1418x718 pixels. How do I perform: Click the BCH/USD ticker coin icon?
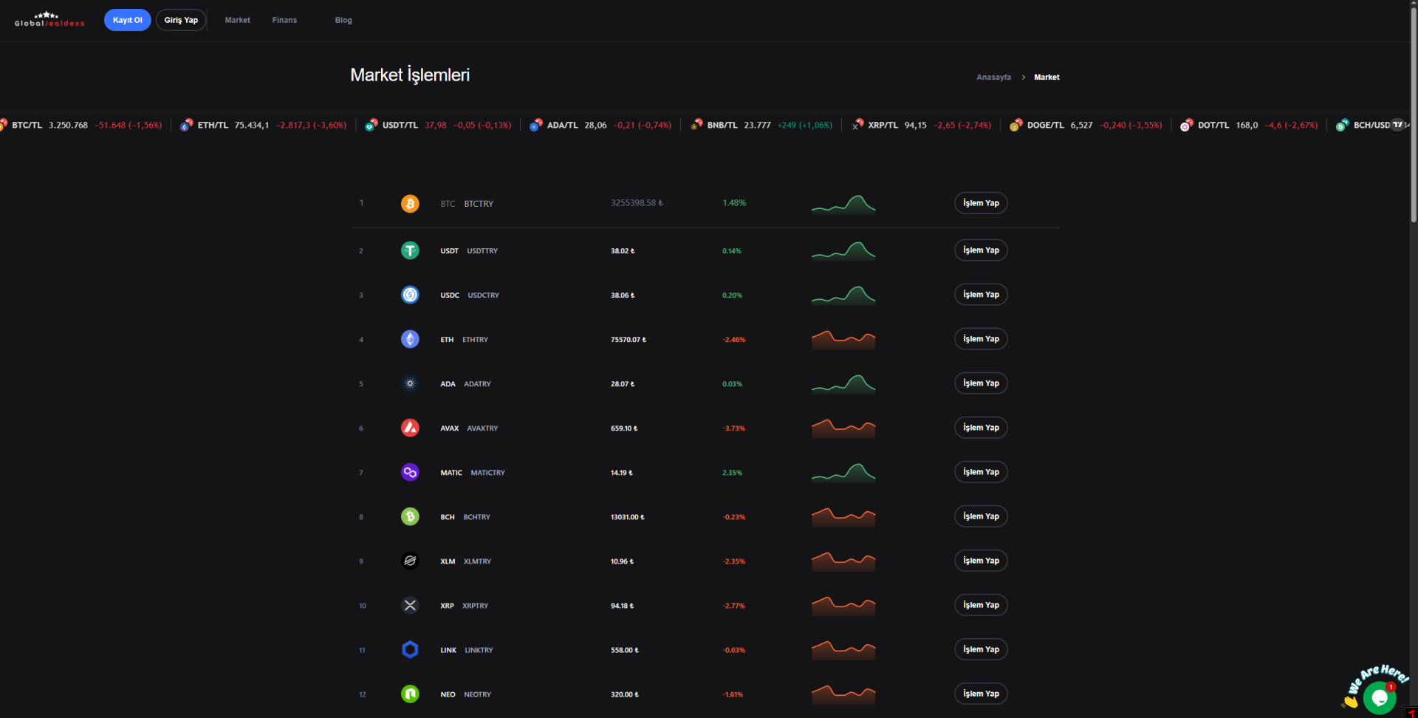[1342, 125]
